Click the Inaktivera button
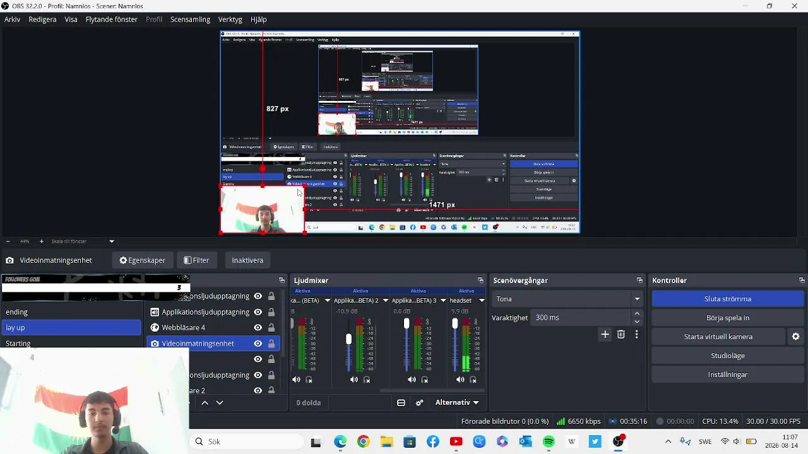The height and width of the screenshot is (454, 808). [x=247, y=260]
